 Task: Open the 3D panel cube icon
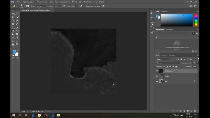(152, 33)
